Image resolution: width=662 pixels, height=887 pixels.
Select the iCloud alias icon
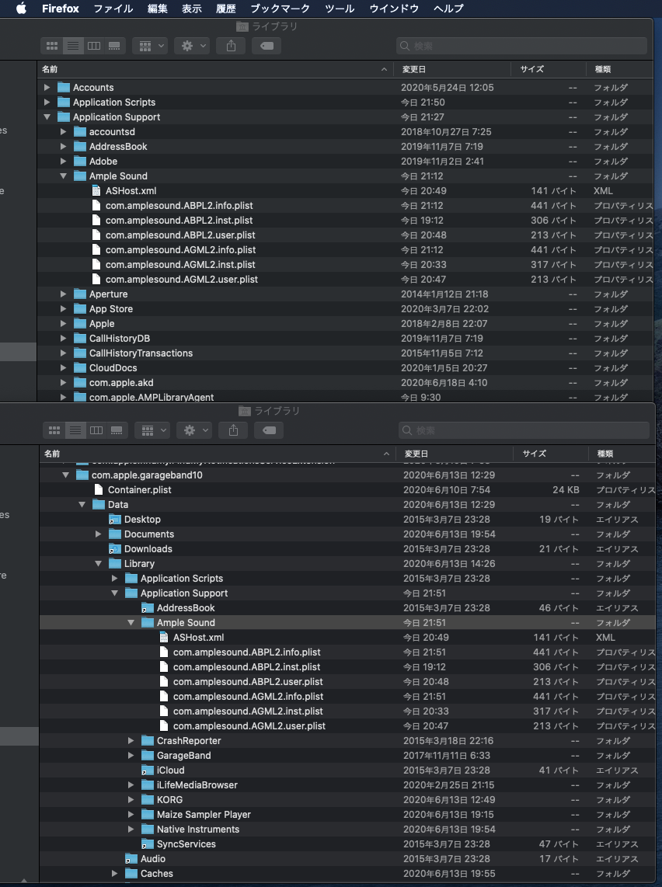click(x=148, y=770)
